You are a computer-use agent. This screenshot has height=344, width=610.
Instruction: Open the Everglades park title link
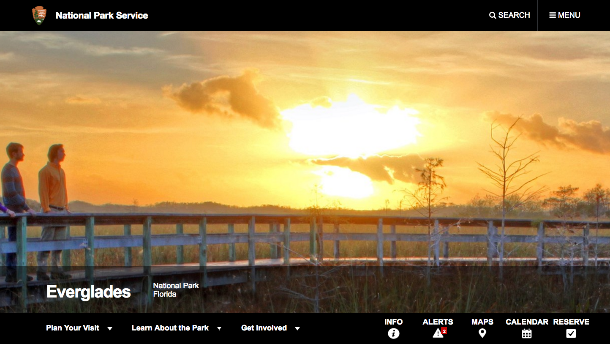[x=88, y=292]
